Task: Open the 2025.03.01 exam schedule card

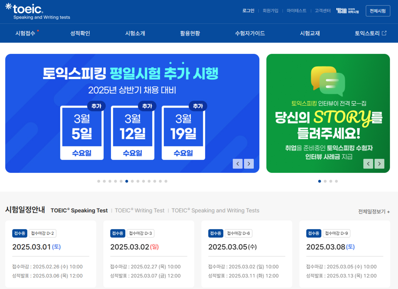Action: [x=51, y=254]
